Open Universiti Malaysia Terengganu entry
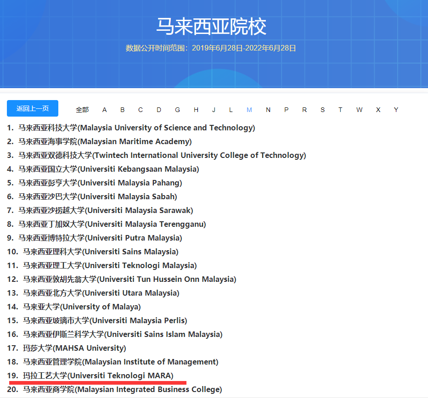This screenshot has width=428, height=398. [x=112, y=224]
